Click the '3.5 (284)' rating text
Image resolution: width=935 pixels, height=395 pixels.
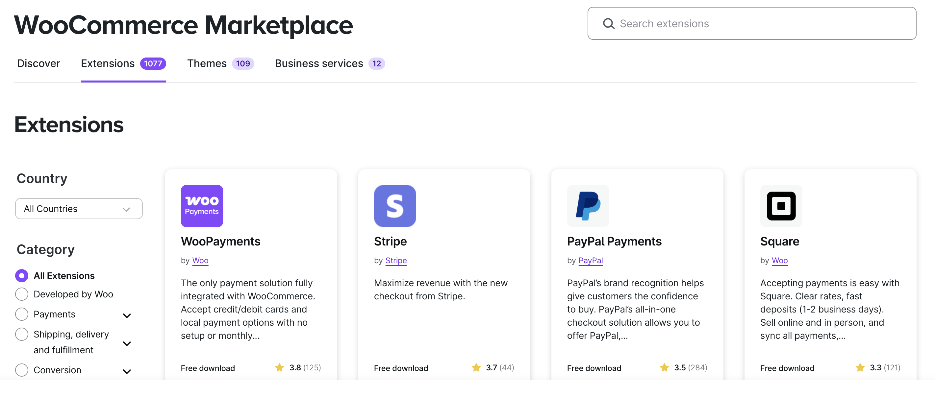coord(690,367)
